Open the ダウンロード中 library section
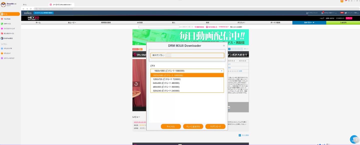 point(8,48)
